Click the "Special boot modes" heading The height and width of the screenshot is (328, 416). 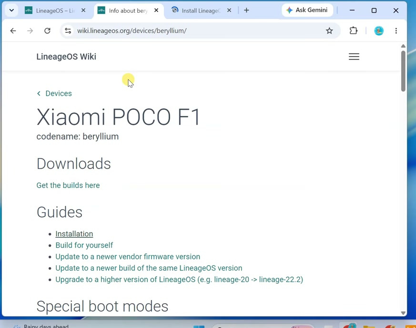click(x=102, y=307)
